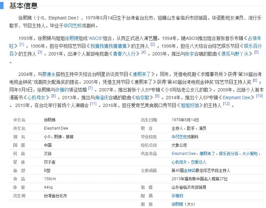266x208 pixels.
Task: Open footnote reference [6]
Action: pyautogui.click(x=255, y=80)
